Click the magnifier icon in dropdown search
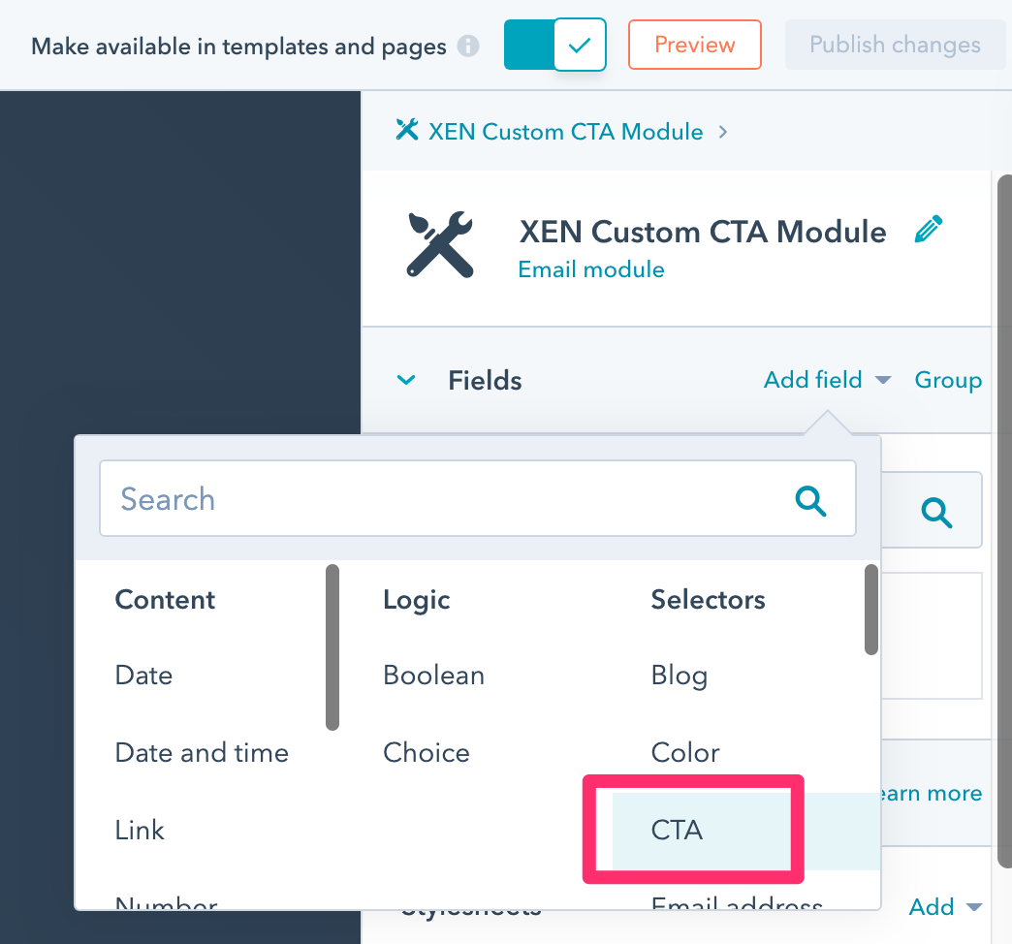 coord(810,501)
